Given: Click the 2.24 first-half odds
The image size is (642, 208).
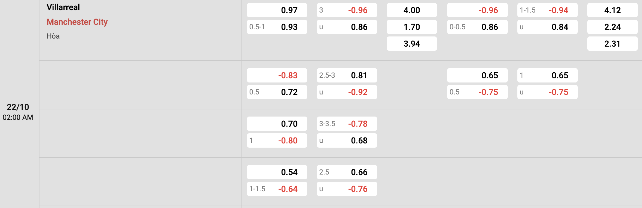Looking at the screenshot, I should 612,27.
